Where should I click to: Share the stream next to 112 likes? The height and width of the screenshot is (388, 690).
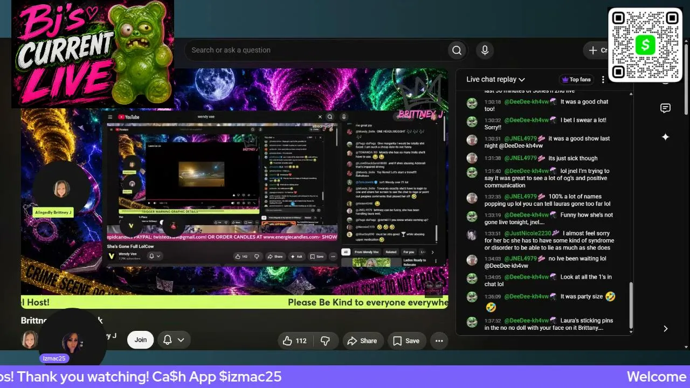coord(362,341)
